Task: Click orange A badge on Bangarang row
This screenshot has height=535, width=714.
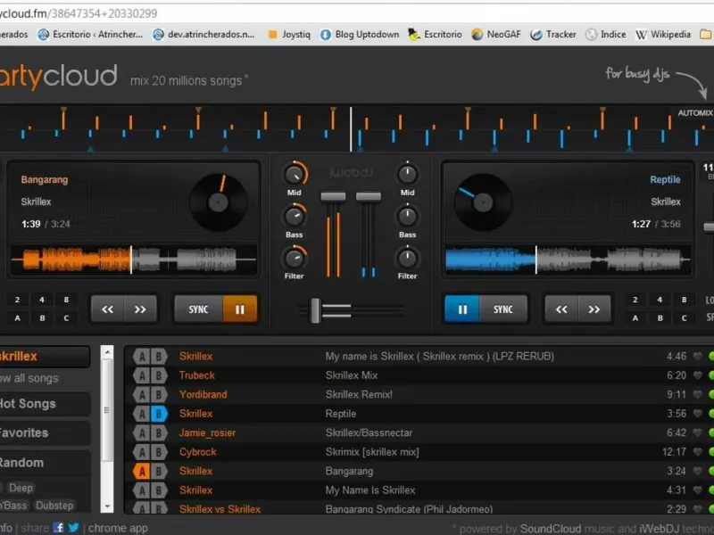Action: point(142,472)
